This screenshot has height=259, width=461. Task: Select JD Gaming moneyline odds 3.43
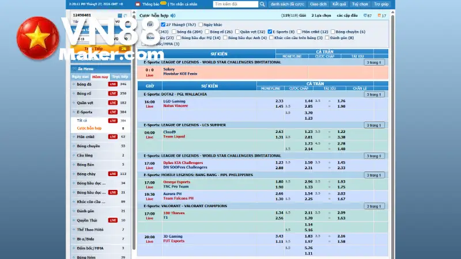click(x=279, y=236)
